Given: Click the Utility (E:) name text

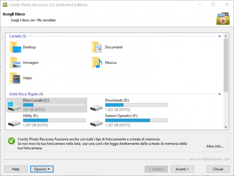Looking at the screenshot, I should pyautogui.click(x=31, y=116).
